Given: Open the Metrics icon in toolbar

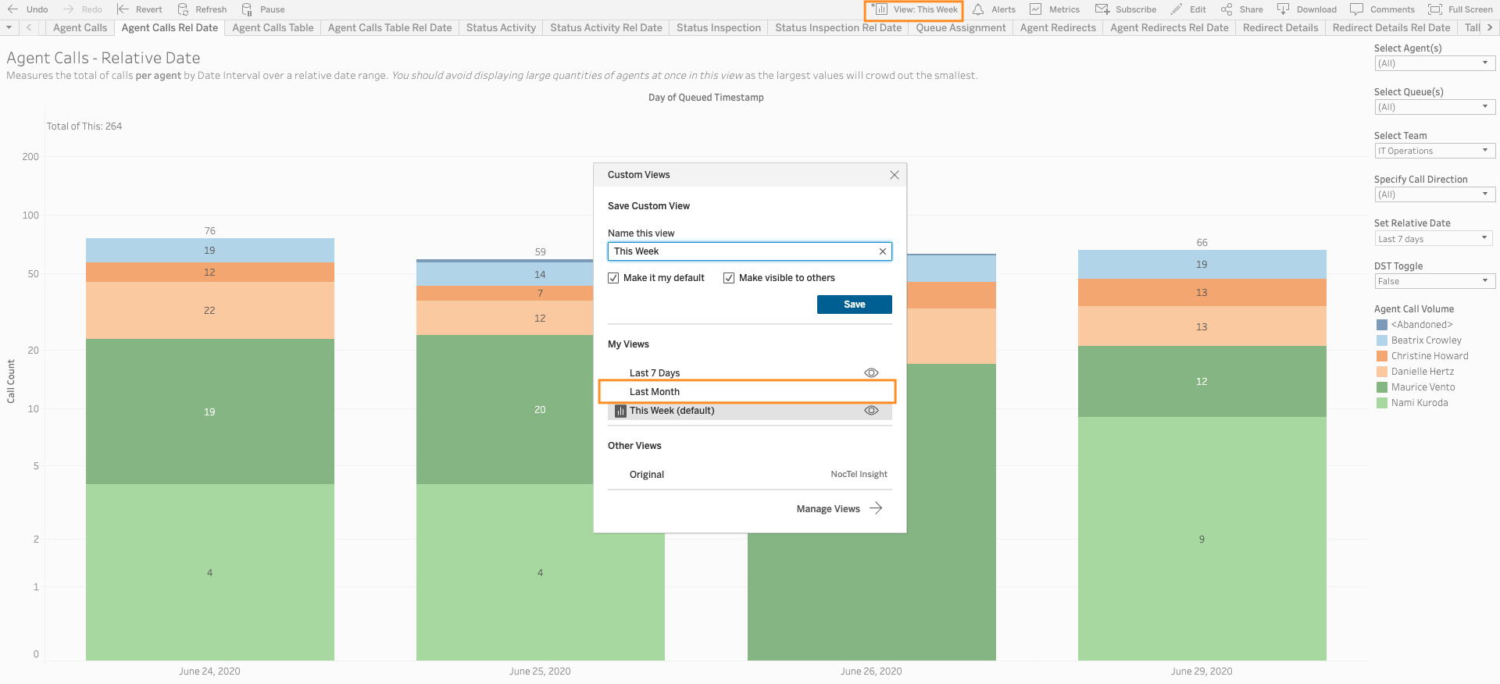Looking at the screenshot, I should 1036,9.
